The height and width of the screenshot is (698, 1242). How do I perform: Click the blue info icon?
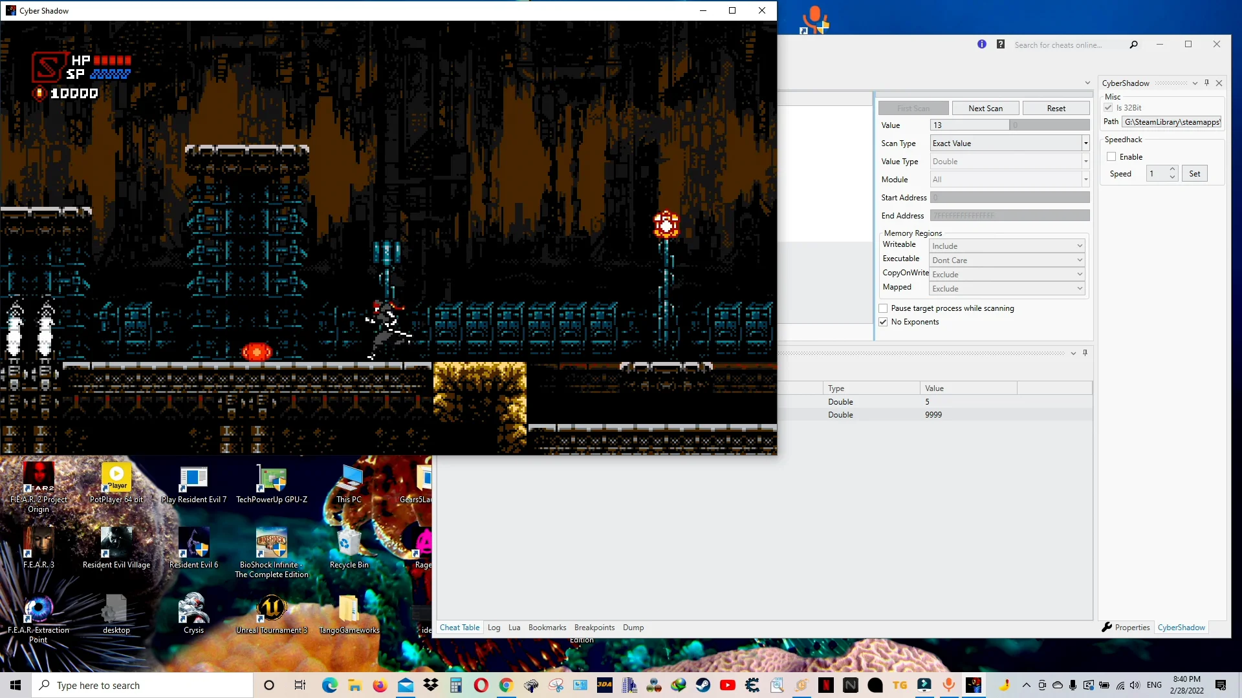tap(982, 45)
